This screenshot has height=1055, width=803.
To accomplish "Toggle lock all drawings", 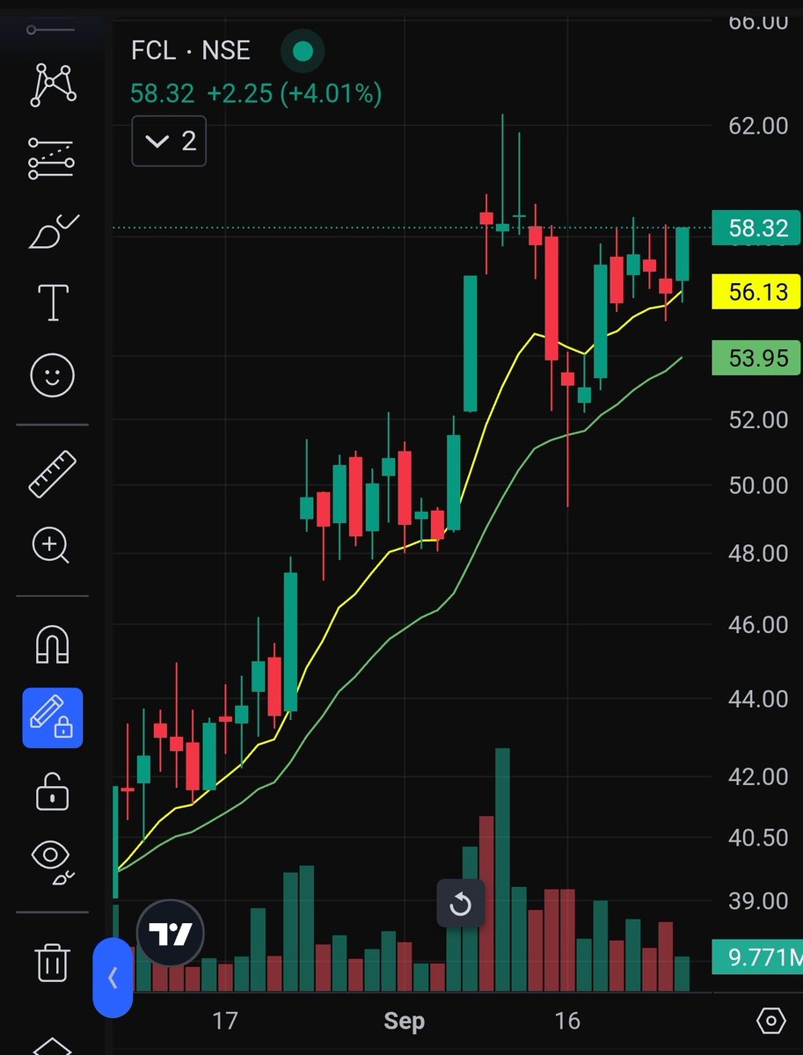I will coord(53,790).
